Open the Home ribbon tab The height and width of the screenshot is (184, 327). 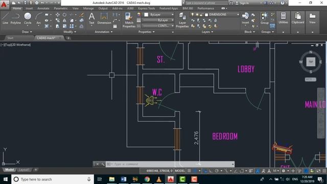(x=17, y=8)
